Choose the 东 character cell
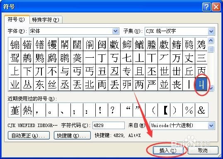 pyautogui.click(x=39, y=84)
